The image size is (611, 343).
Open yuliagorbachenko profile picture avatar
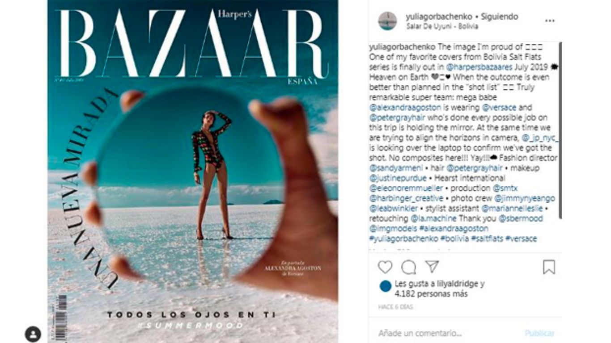pos(387,21)
